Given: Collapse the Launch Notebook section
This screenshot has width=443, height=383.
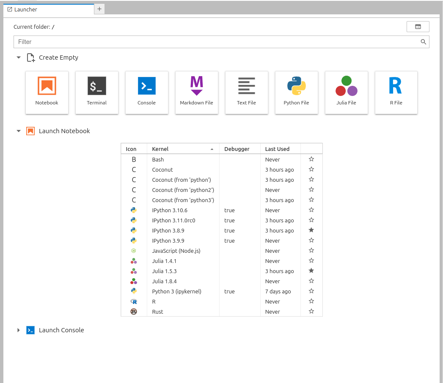Looking at the screenshot, I should [x=19, y=131].
